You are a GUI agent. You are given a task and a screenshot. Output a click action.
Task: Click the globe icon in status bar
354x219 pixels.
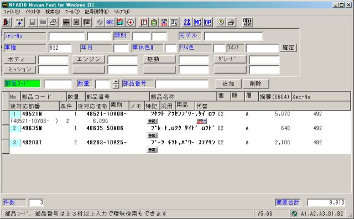click(x=294, y=213)
